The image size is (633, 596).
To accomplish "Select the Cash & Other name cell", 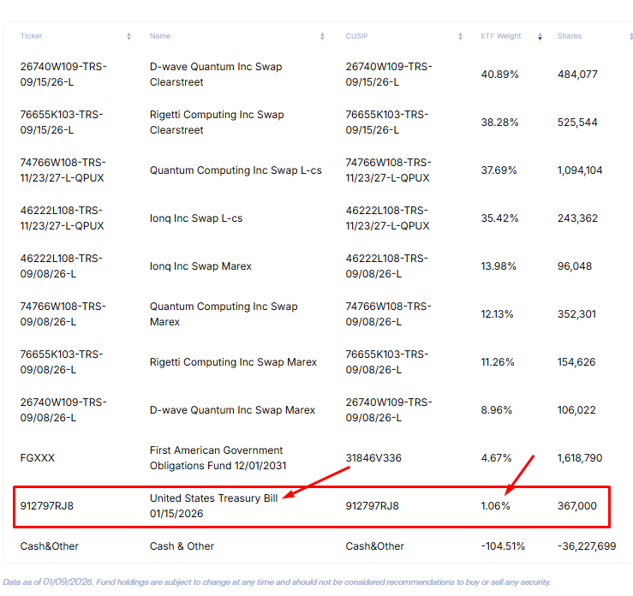I will click(182, 546).
